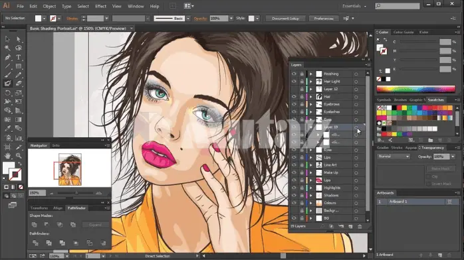The image size is (464, 260).
Task: Open the Essentials workspace dropdown
Action: point(354,6)
